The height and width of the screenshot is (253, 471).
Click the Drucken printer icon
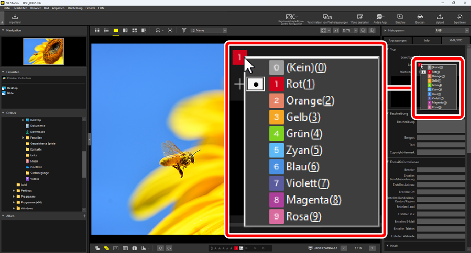tap(420, 18)
